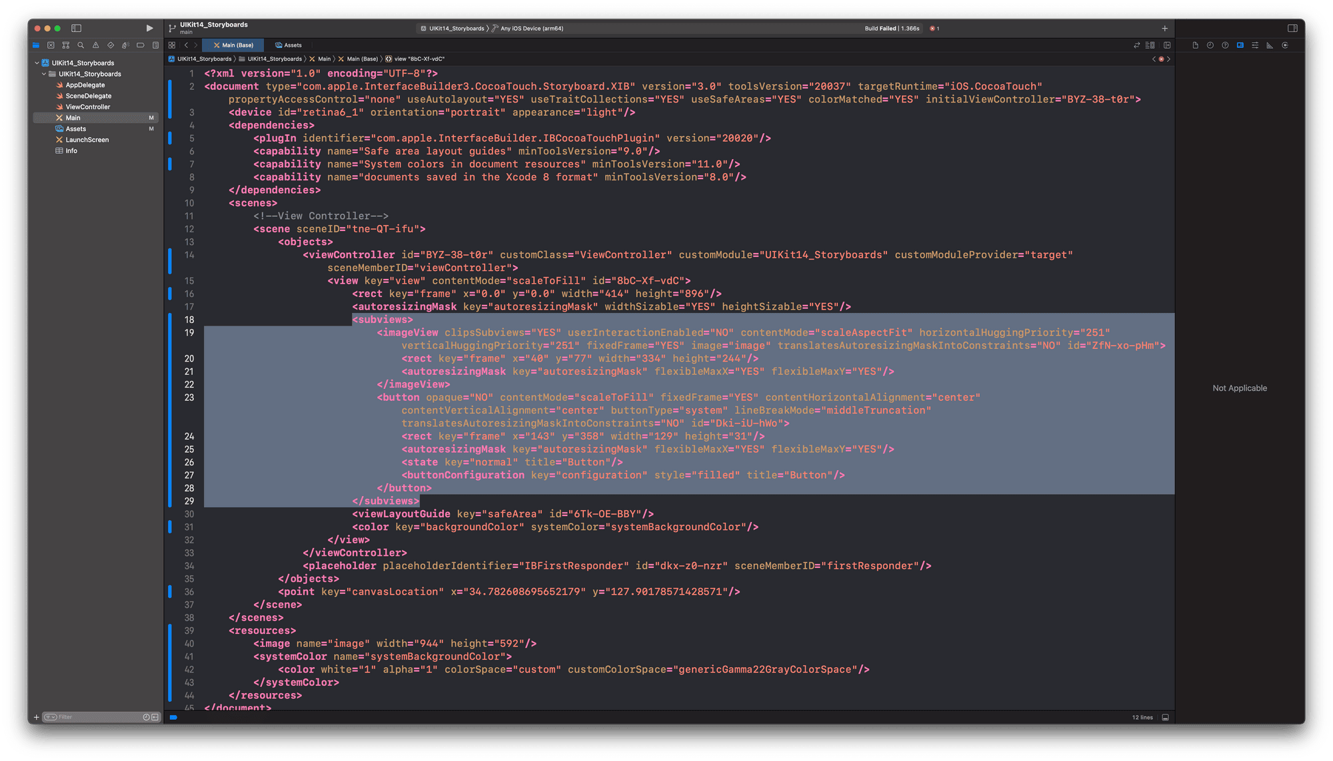This screenshot has height=761, width=1333.
Task: Click the source control branch icon
Action: (173, 28)
